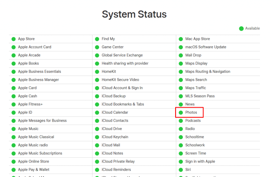
Task: Click the green Available legend dot
Action: (241, 28)
